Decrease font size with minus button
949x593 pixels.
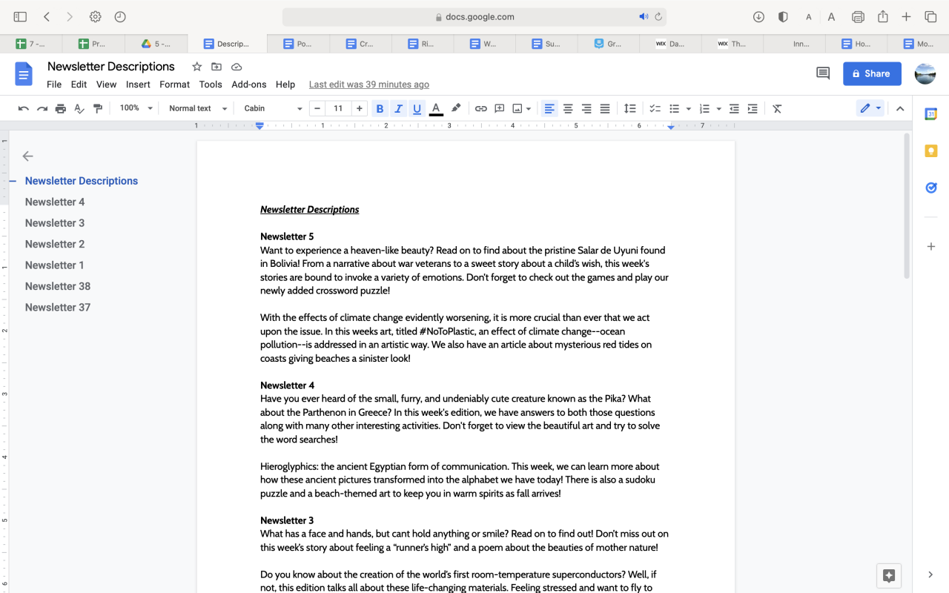[x=317, y=108]
